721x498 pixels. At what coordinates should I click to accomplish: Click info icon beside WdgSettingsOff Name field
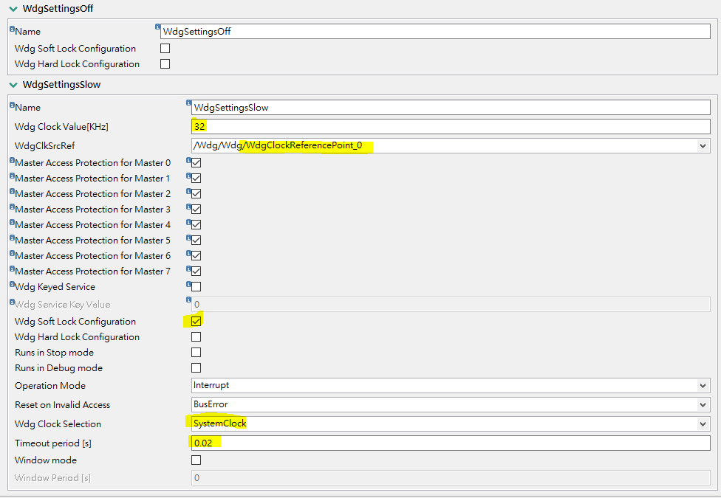click(158, 27)
